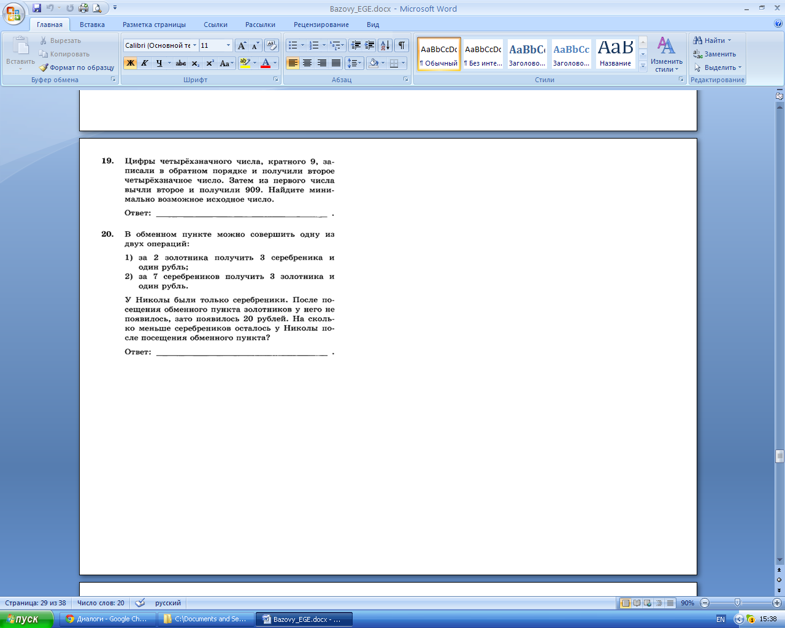Click the zoom slider handle

pos(737,603)
